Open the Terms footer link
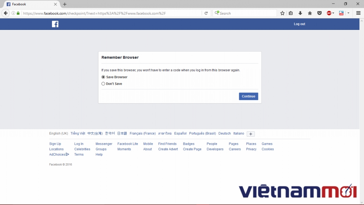Viewport: 364px width, 205px height. click(79, 154)
